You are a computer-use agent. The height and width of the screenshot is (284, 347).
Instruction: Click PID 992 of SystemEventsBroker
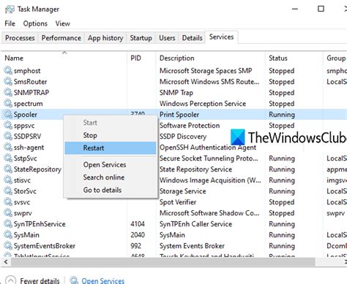click(135, 246)
